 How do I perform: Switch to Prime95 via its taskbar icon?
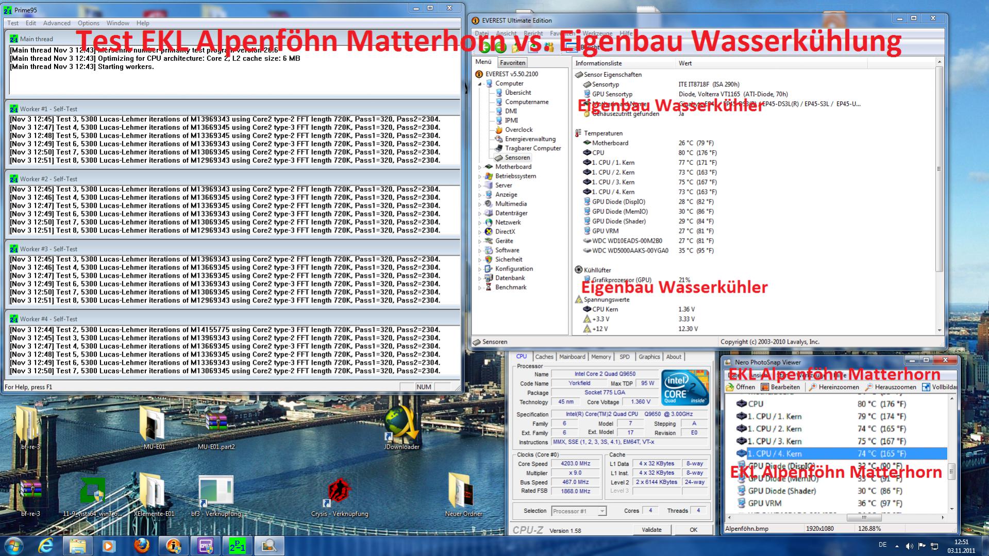[x=237, y=546]
